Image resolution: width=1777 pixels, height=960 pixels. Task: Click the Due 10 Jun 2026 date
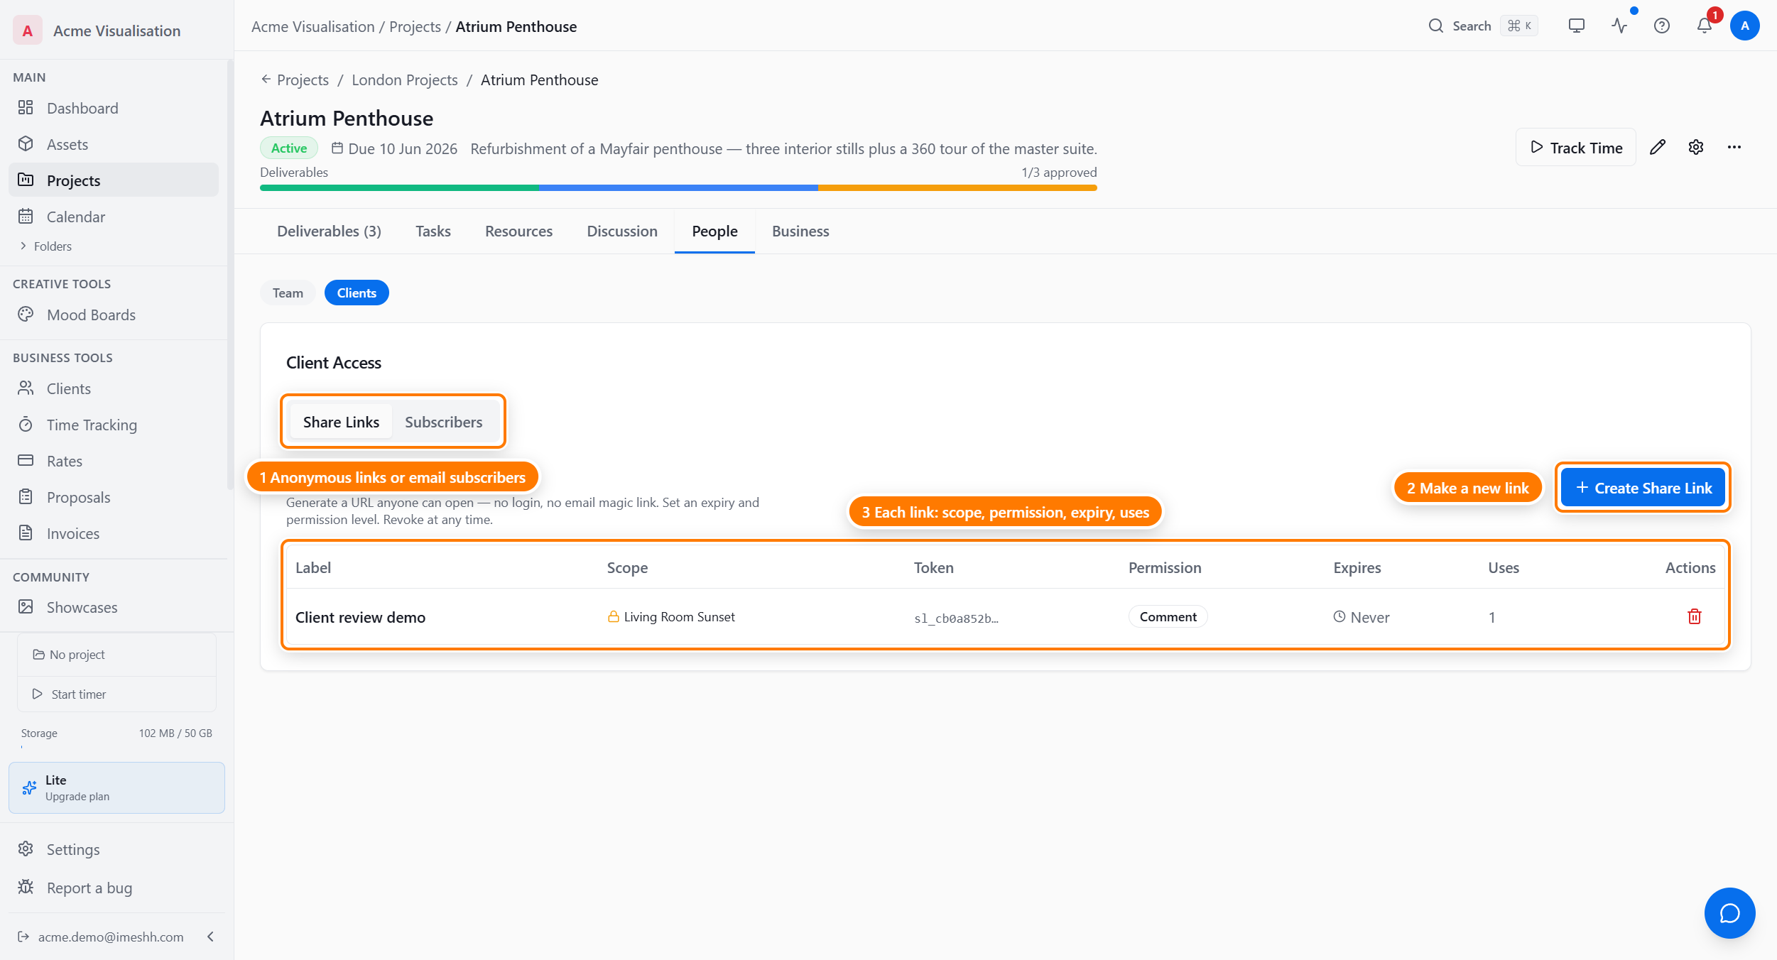394,148
